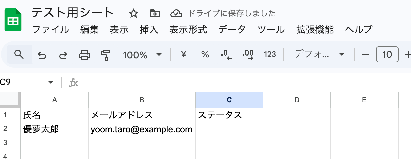Click the Google Sheets home logo
411x159 pixels.
(13, 20)
